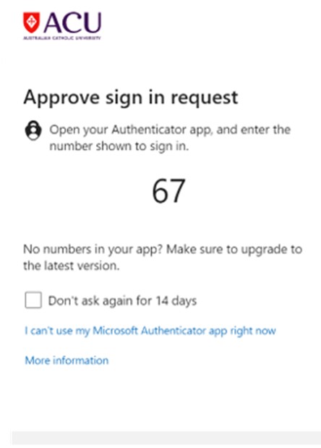Click the ACU red shield logo

pyautogui.click(x=31, y=22)
